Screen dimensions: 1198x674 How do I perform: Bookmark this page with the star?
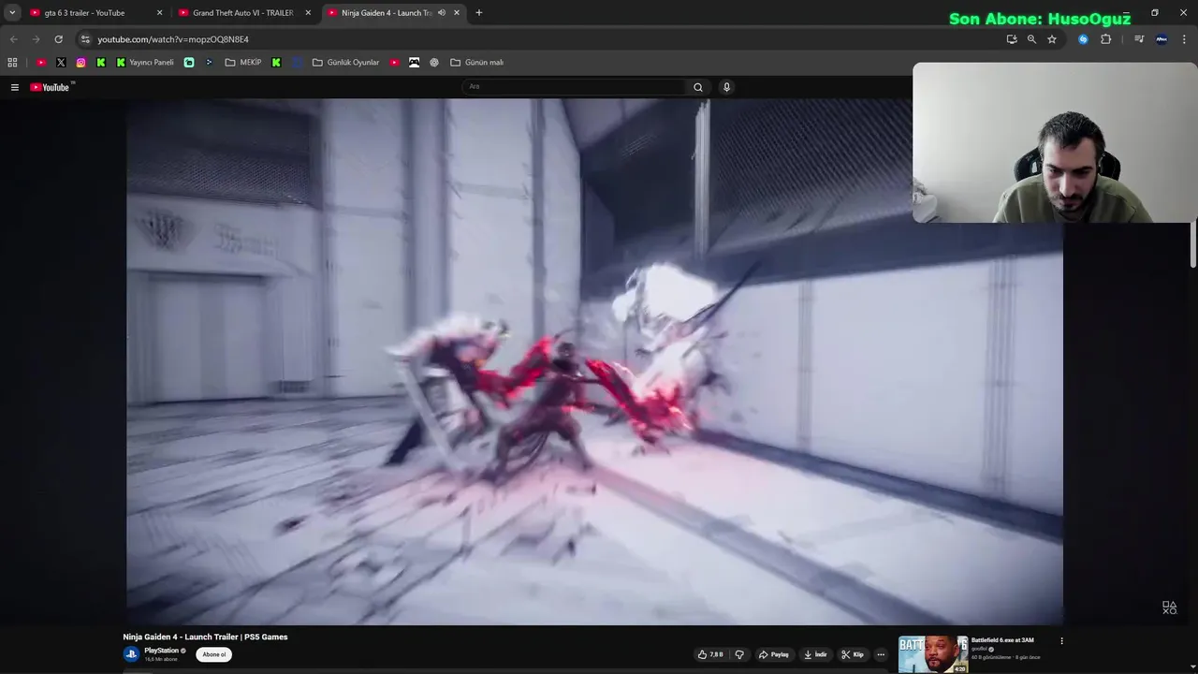pyautogui.click(x=1052, y=39)
